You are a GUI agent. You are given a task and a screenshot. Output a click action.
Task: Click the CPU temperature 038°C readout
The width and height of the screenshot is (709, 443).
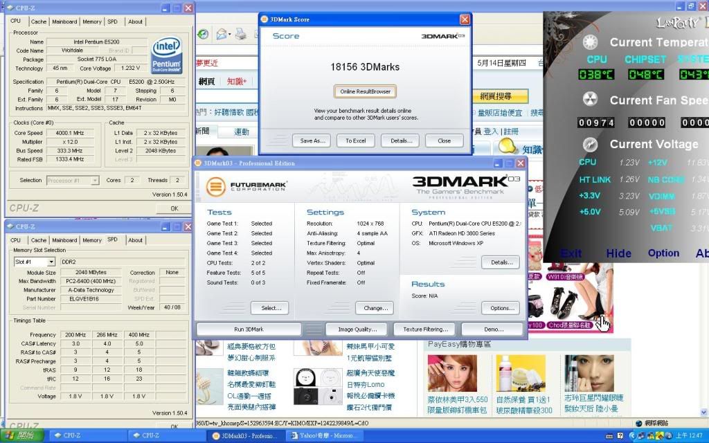596,75
